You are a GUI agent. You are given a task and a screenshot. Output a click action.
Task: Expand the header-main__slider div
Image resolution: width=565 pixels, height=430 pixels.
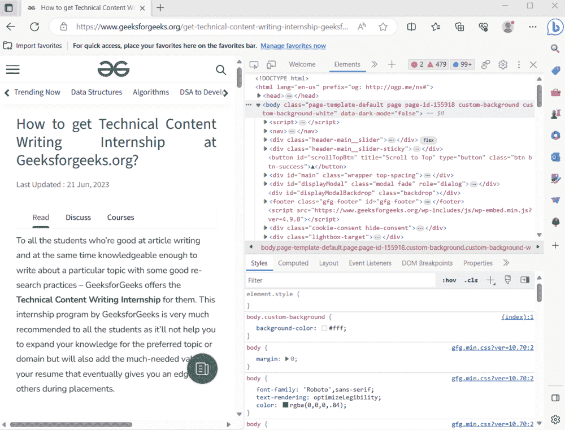click(x=265, y=140)
